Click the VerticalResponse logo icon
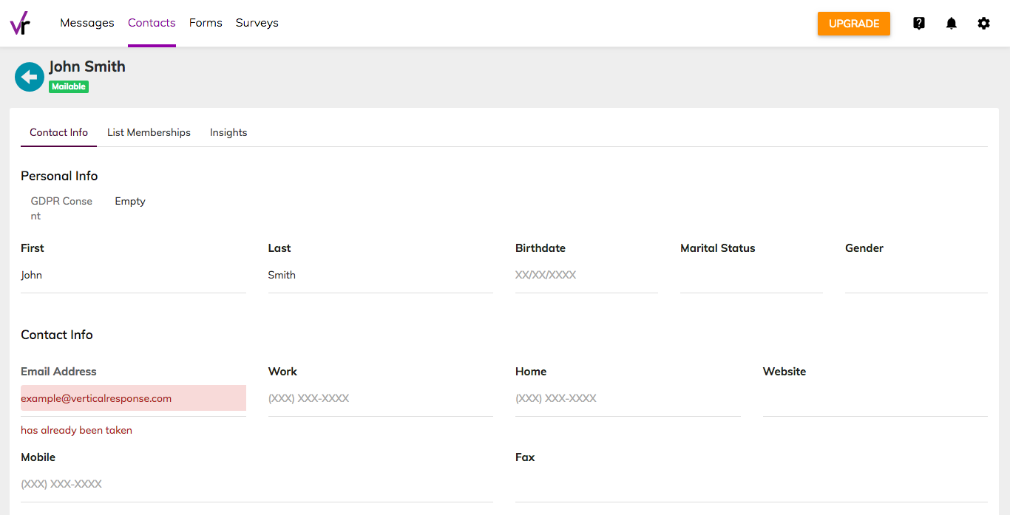 [20, 24]
